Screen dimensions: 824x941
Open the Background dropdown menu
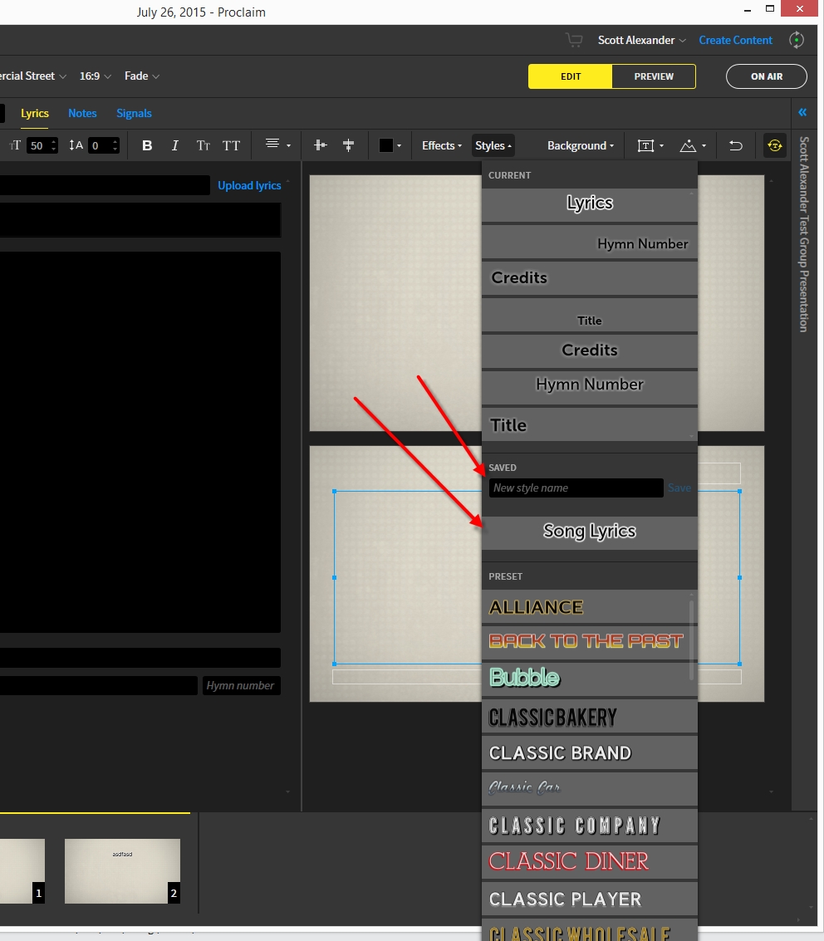pos(580,145)
